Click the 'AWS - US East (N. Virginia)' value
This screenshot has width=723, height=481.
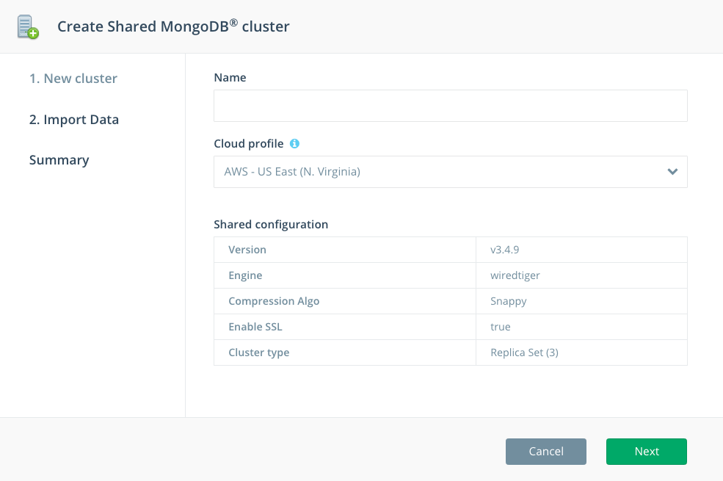point(292,172)
